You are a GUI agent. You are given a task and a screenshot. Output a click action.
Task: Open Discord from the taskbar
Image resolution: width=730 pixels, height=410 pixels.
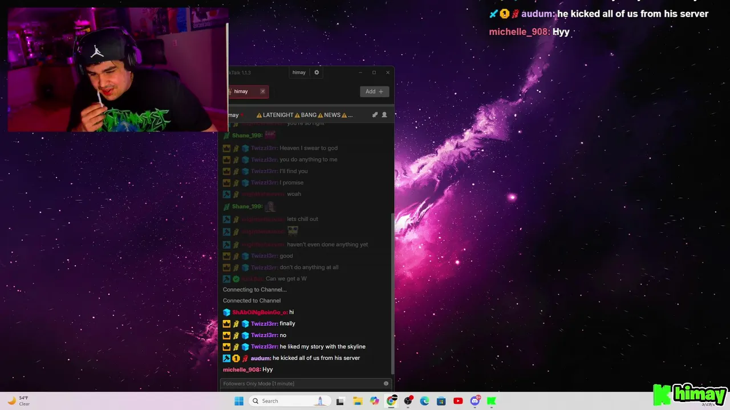click(475, 401)
